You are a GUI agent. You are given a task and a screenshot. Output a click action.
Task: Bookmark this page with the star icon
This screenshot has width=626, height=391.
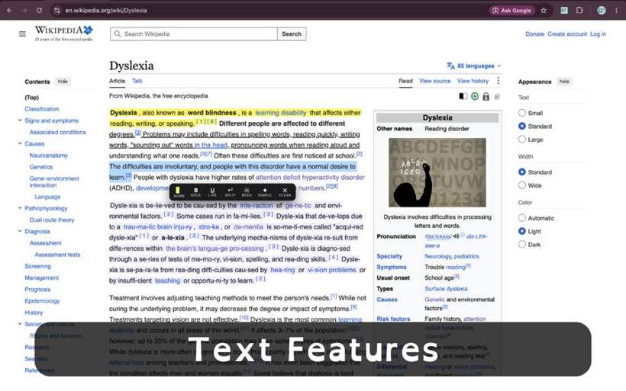click(x=544, y=11)
